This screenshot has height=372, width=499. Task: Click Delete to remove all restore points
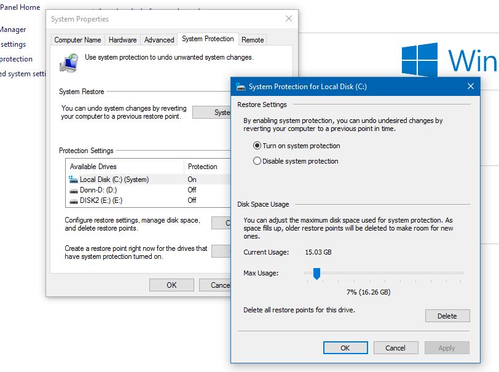pyautogui.click(x=447, y=315)
